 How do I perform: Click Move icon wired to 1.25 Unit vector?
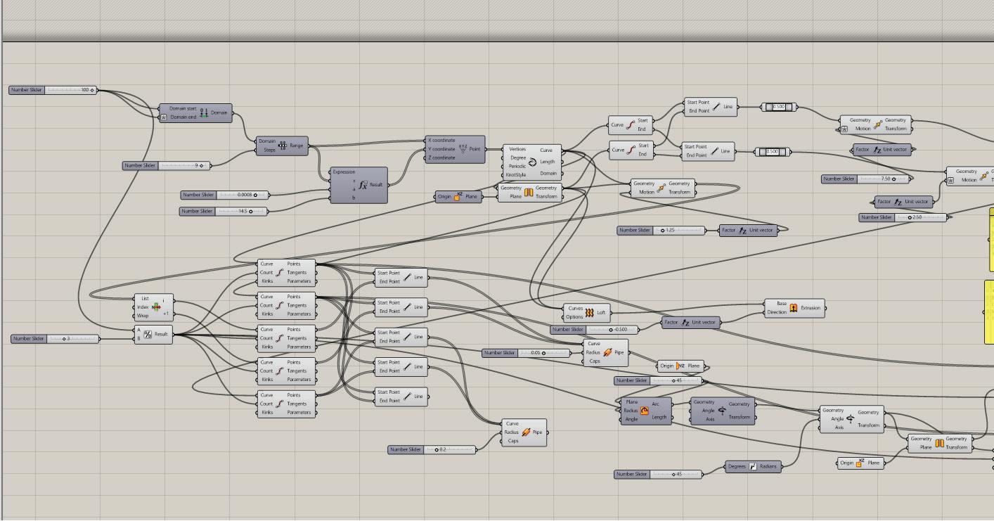(x=661, y=188)
